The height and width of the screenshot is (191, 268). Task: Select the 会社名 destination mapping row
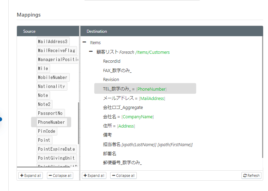(128, 117)
